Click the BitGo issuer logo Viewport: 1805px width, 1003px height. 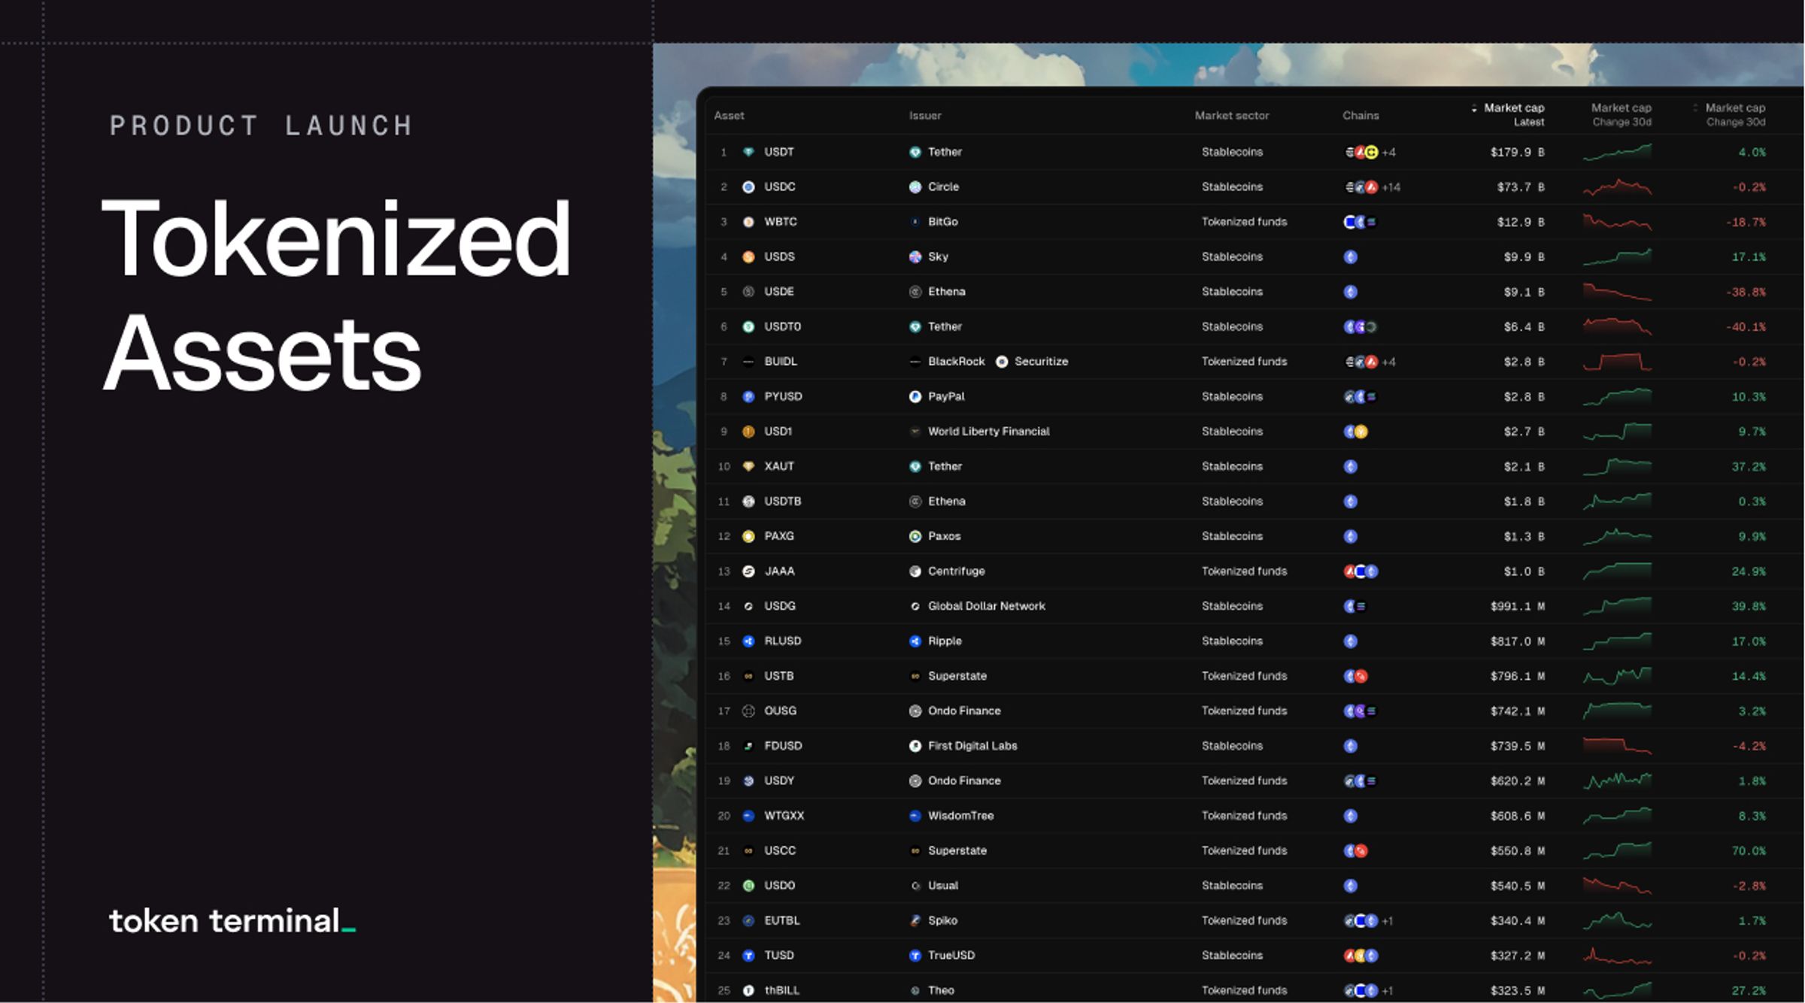(915, 222)
